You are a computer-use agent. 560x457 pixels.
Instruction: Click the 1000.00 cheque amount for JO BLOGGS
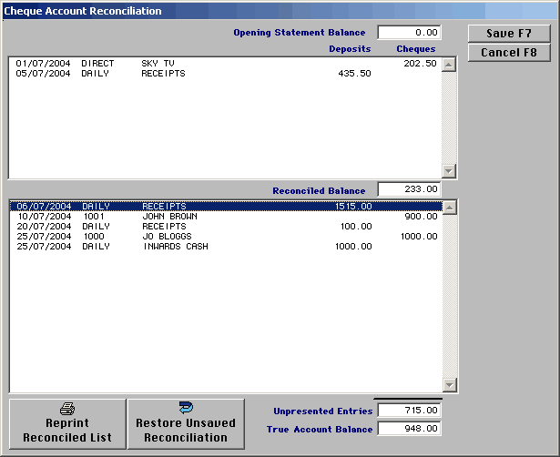[419, 237]
